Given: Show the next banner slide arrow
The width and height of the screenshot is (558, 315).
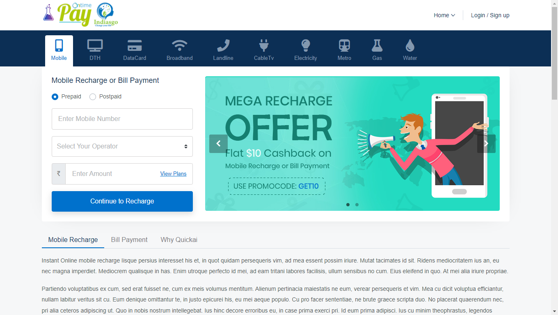Looking at the screenshot, I should point(486,144).
